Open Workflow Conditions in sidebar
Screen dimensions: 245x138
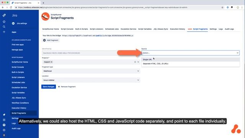20,103
